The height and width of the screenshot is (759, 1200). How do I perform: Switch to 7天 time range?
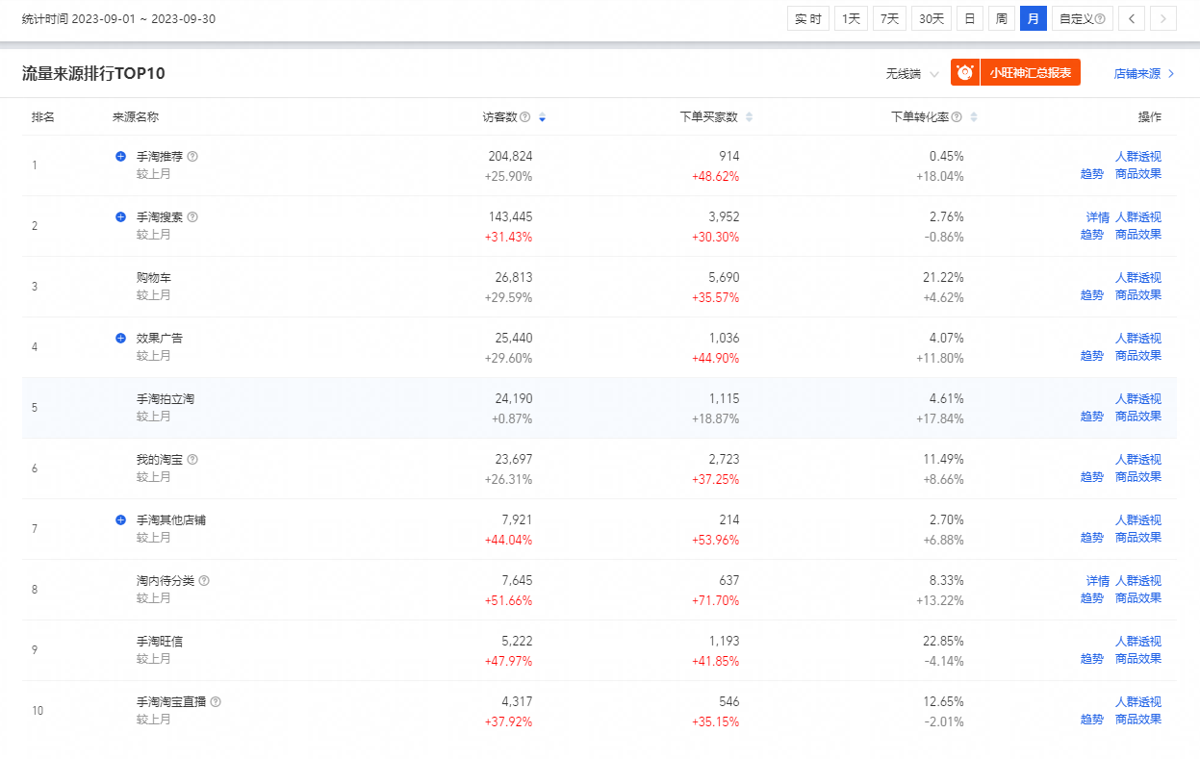point(889,18)
